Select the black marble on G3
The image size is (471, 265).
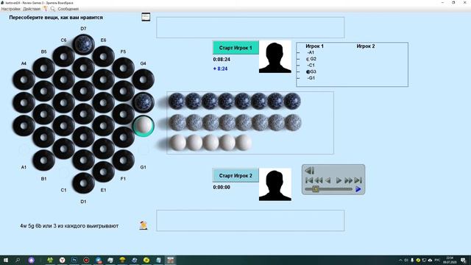click(144, 102)
